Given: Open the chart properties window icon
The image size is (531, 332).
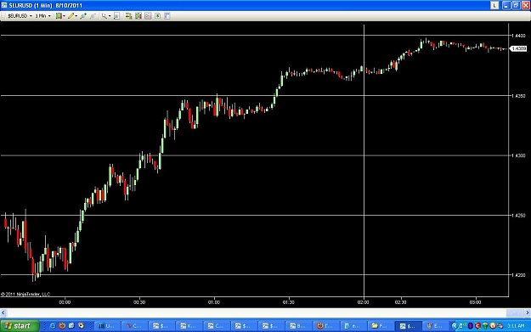Looking at the screenshot, I should [167, 16].
